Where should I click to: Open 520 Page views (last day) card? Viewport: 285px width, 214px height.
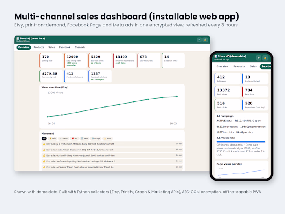[255, 105]
